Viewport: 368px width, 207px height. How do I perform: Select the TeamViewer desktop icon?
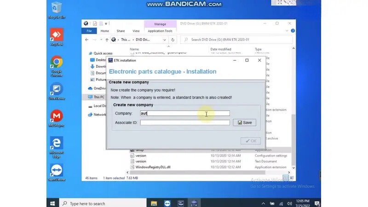pyautogui.click(x=56, y=171)
